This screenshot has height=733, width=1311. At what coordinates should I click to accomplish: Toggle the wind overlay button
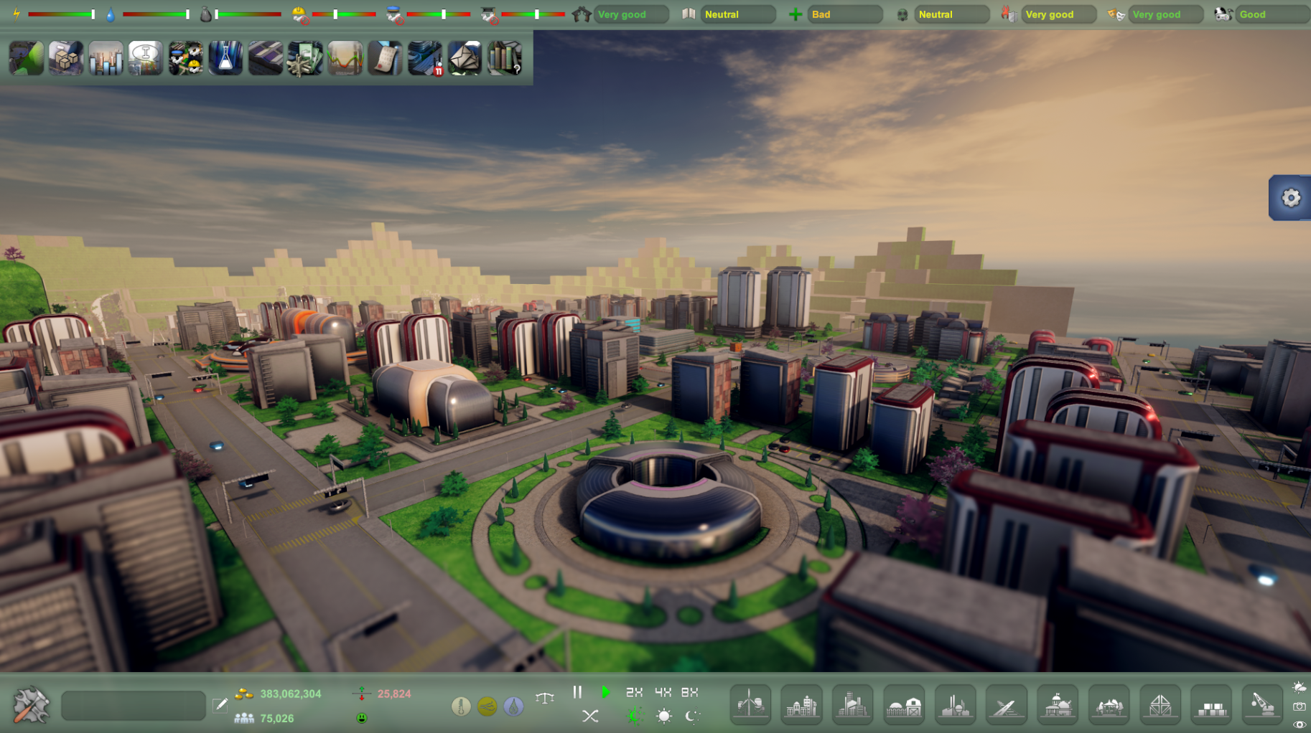[487, 706]
